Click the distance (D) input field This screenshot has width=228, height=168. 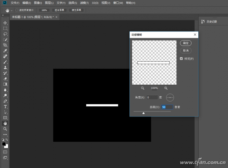(167, 107)
